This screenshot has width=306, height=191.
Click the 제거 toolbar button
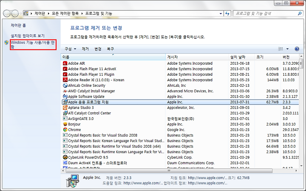coord(85,49)
